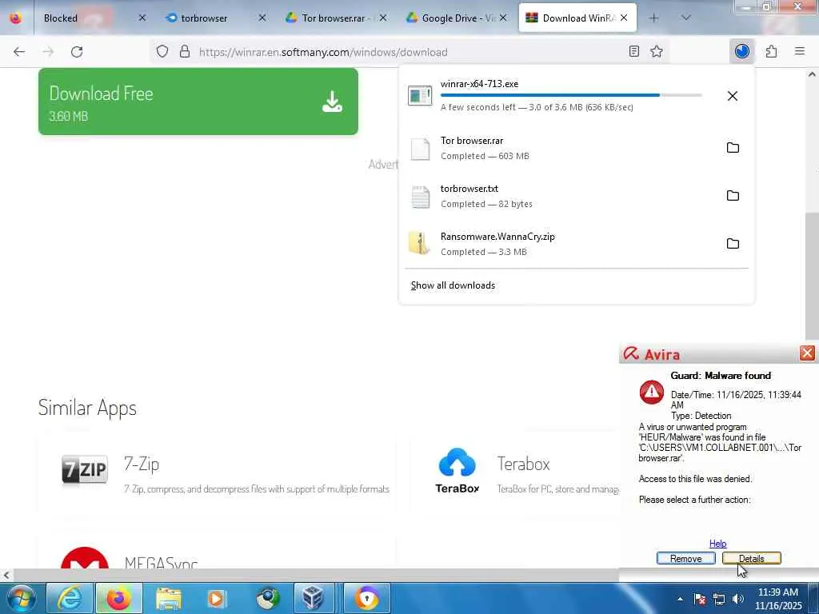Close the Avira malware notification
The image size is (819, 614).
(807, 353)
